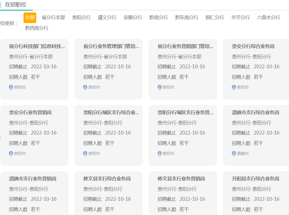Screen dimensions: 289x215
Task: Click the location marker on 贵安分行业务营销岗 card
Action: [x=11, y=154]
